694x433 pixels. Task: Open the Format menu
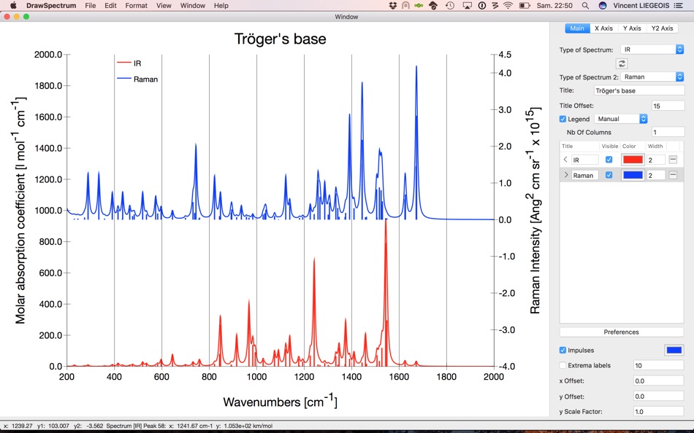pyautogui.click(x=137, y=5)
